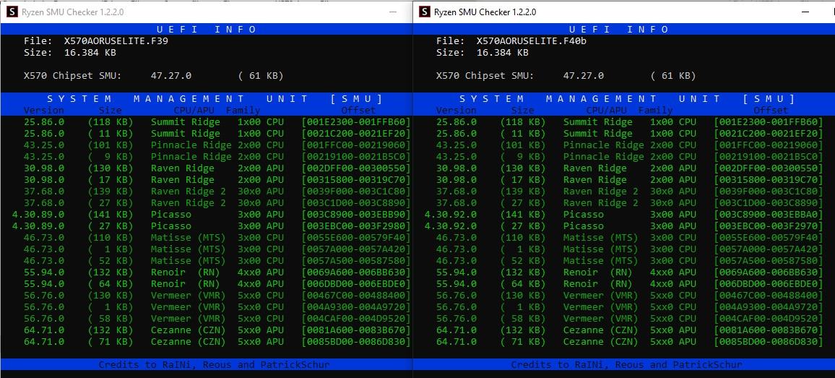Viewport: 835px width, 378px height.
Task: Click the S app icon in the left window title bar
Action: [13, 11]
